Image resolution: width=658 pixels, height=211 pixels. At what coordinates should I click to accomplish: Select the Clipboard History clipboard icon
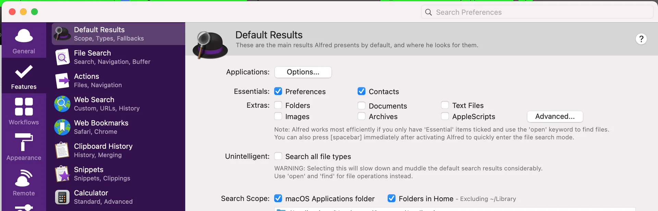62,150
